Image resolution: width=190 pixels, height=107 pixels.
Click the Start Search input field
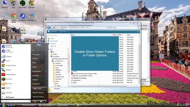point(16,101)
